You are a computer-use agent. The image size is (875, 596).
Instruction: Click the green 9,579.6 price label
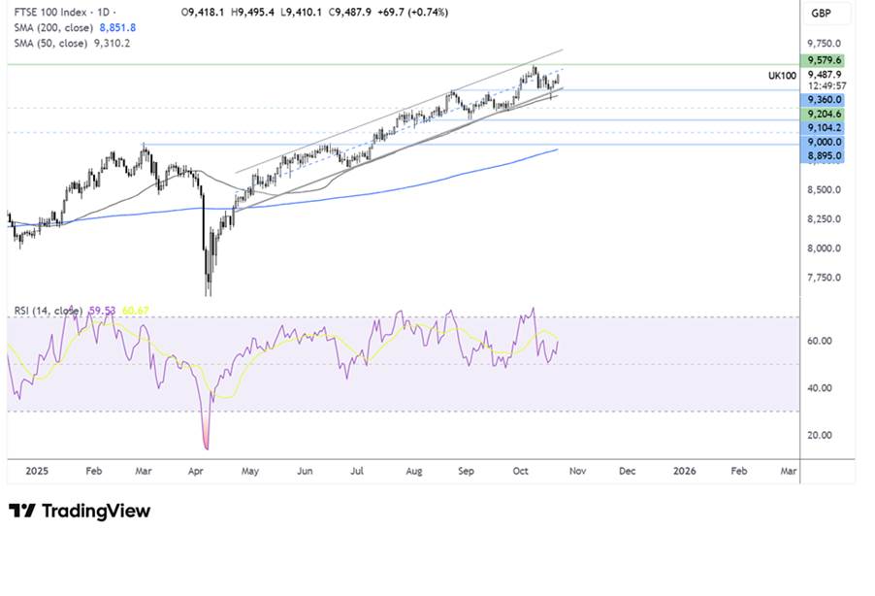[821, 60]
